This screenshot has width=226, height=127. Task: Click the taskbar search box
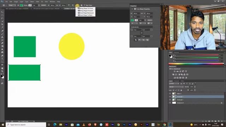click(x=26, y=125)
